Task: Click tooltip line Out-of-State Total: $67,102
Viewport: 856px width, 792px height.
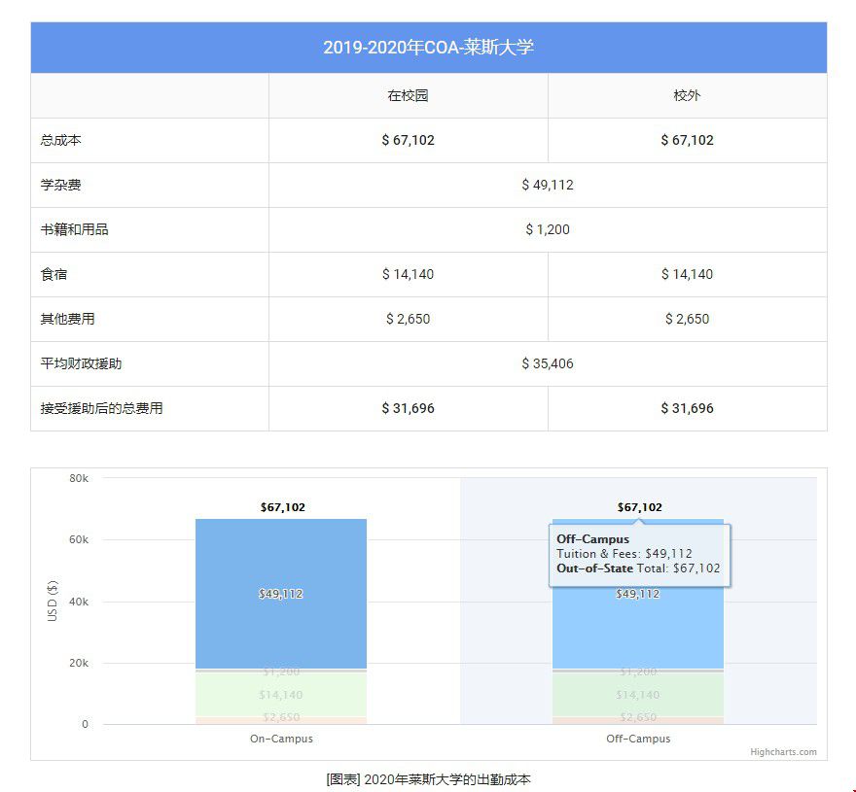Action: [x=638, y=568]
